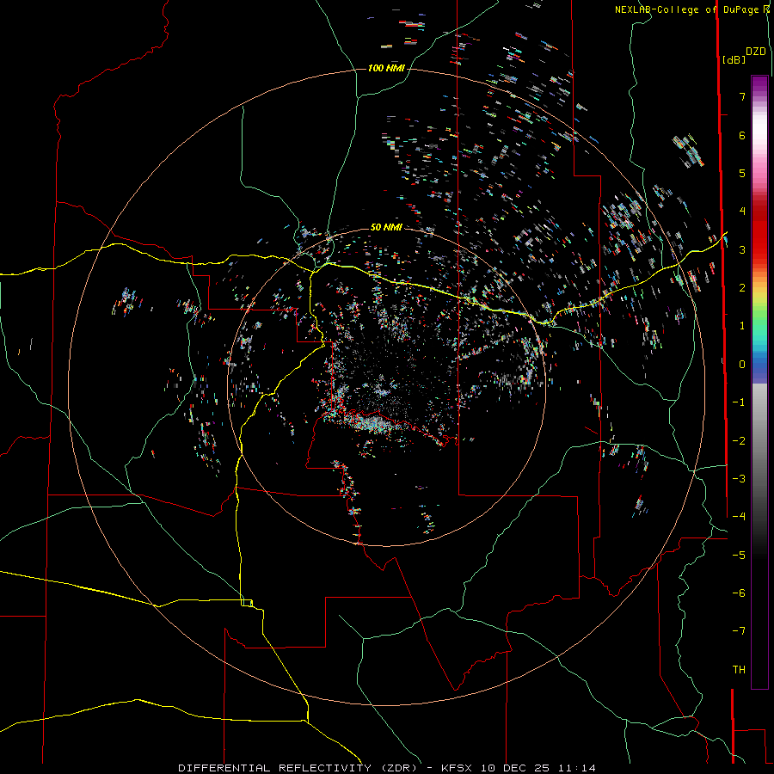Click the -2 value on the dB scale

(x=739, y=441)
